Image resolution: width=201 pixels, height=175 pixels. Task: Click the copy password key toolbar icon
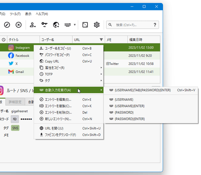point(44,25)
